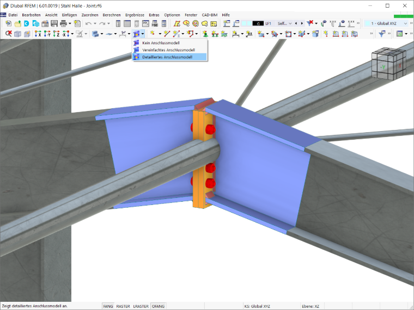The image size is (414, 310).
Task: Select Detailliertes Anschlussmodell menu entry
Action: [169, 57]
